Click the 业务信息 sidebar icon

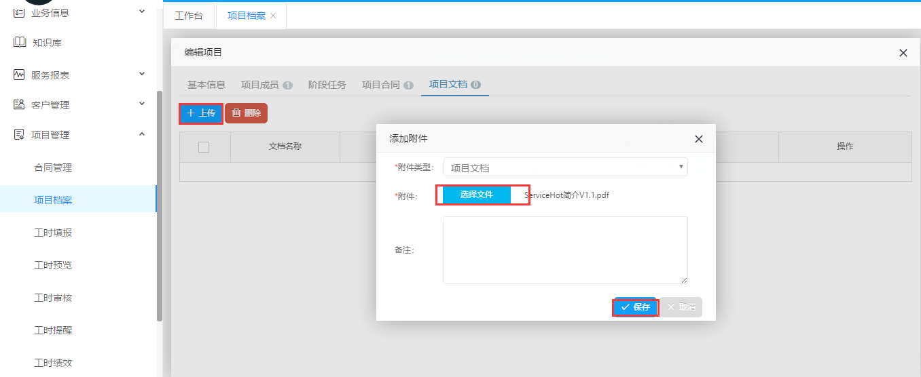coord(19,12)
